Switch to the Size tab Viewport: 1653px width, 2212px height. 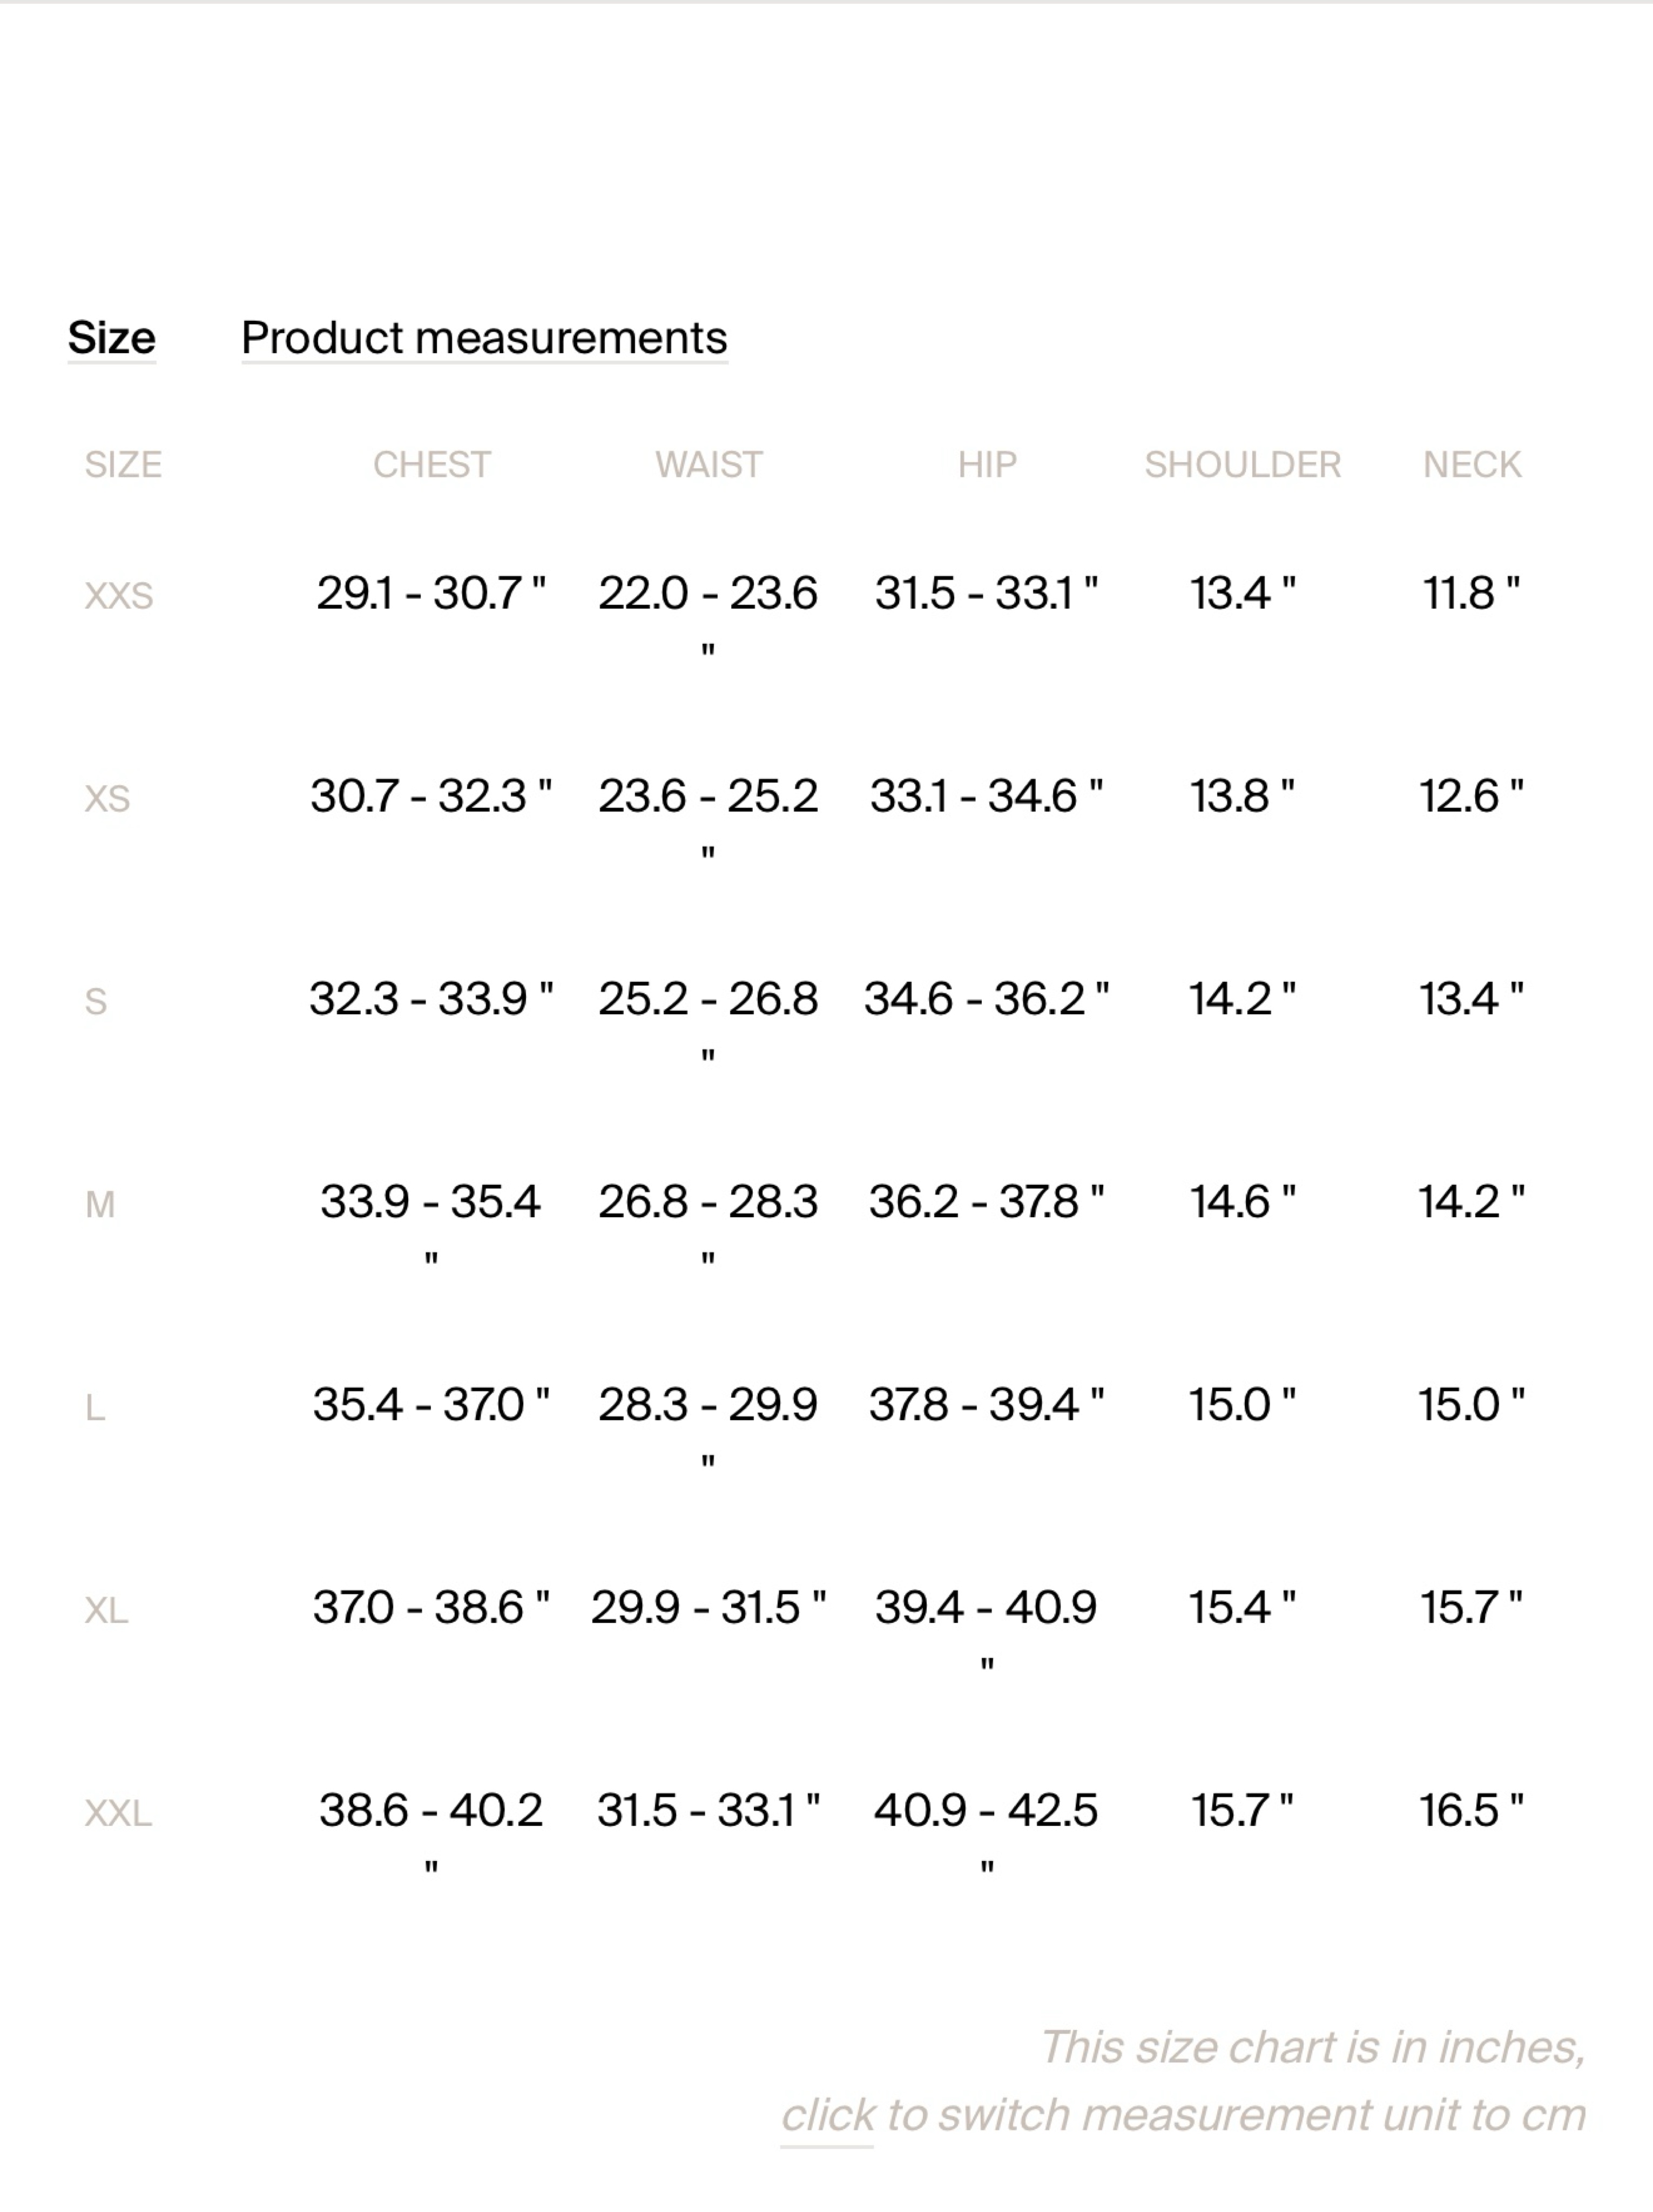(x=111, y=338)
